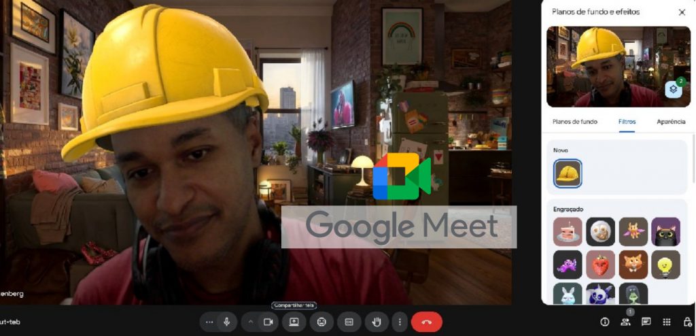Leave the call with red hang-up button

(x=427, y=322)
